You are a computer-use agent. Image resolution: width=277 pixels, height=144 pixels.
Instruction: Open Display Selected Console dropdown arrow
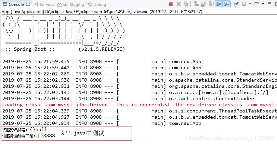tap(250, 4)
